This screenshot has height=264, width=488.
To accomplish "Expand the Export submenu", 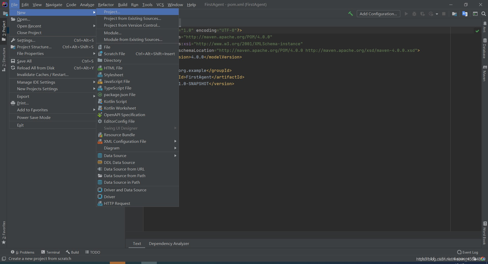I will pyautogui.click(x=53, y=96).
